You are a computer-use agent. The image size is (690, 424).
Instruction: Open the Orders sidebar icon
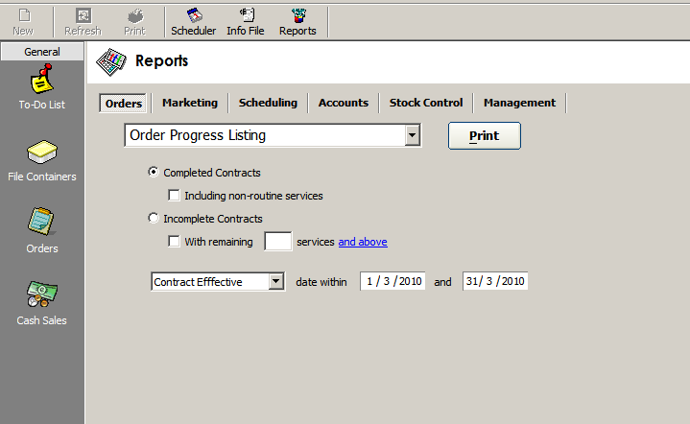click(x=42, y=230)
